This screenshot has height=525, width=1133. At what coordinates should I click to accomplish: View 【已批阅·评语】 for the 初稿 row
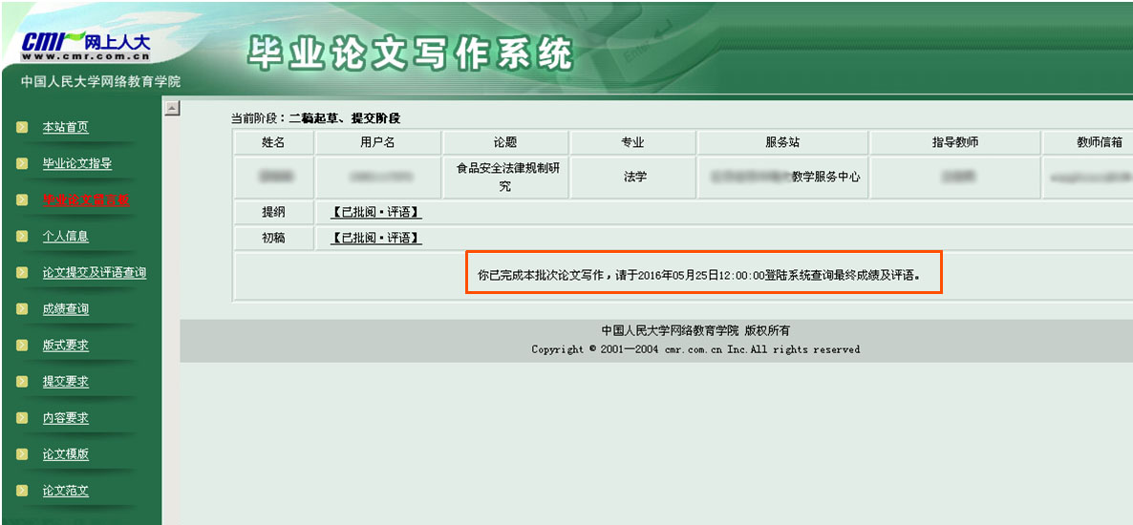[375, 238]
